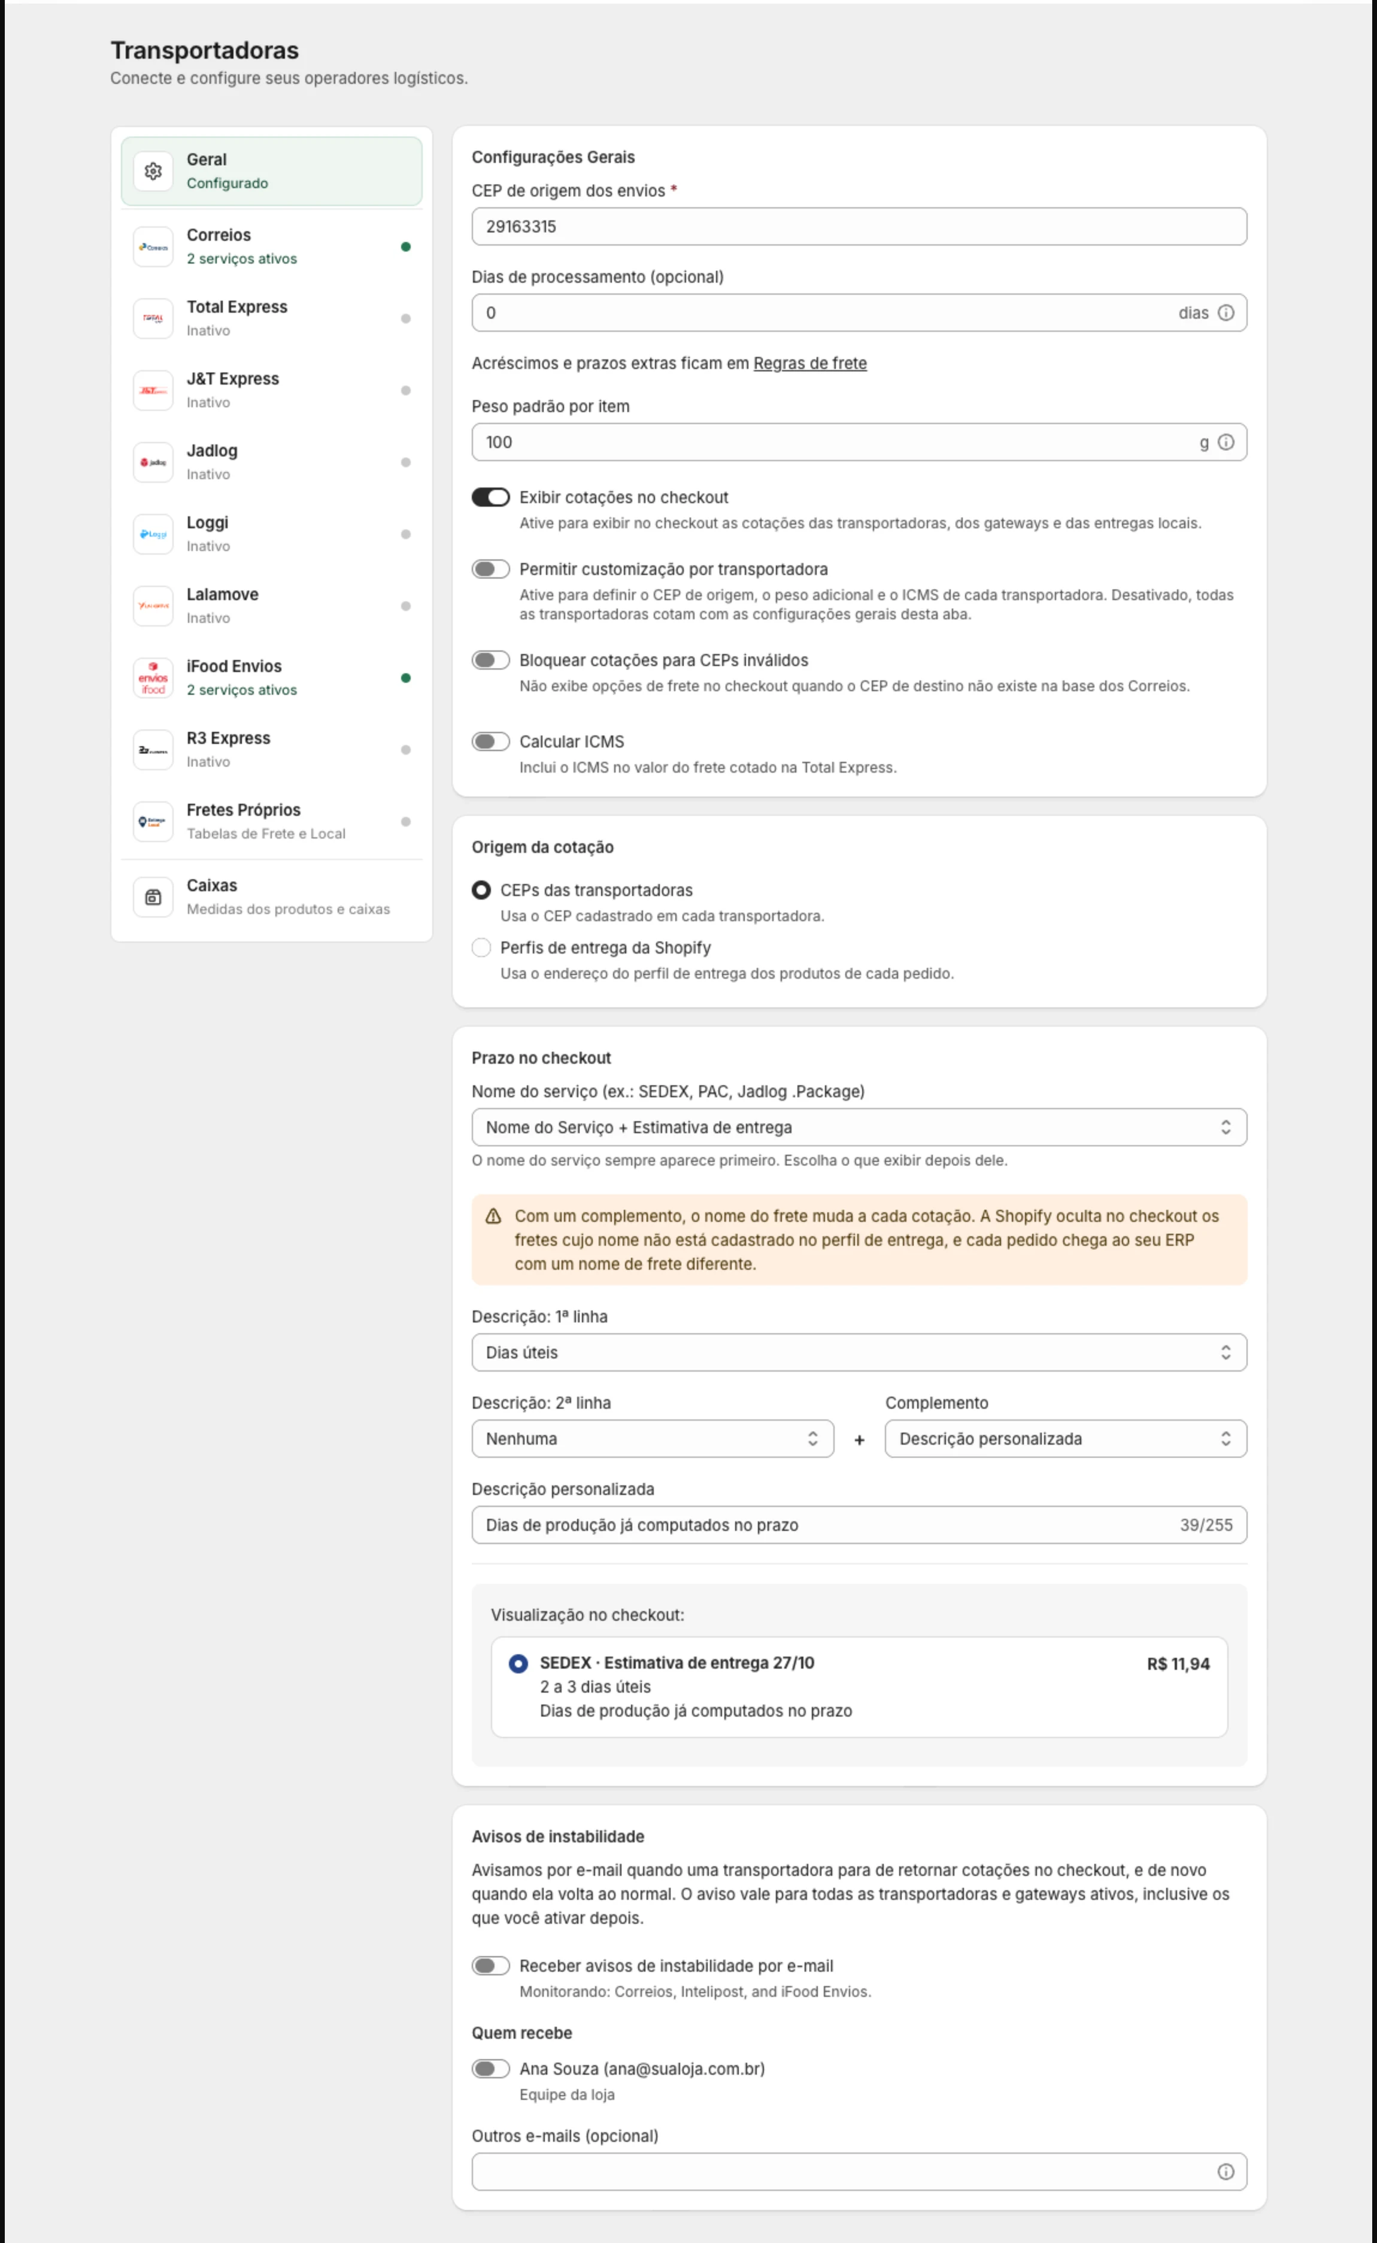1377x2243 pixels.
Task: Click the Loggi logo icon
Action: click(x=153, y=535)
